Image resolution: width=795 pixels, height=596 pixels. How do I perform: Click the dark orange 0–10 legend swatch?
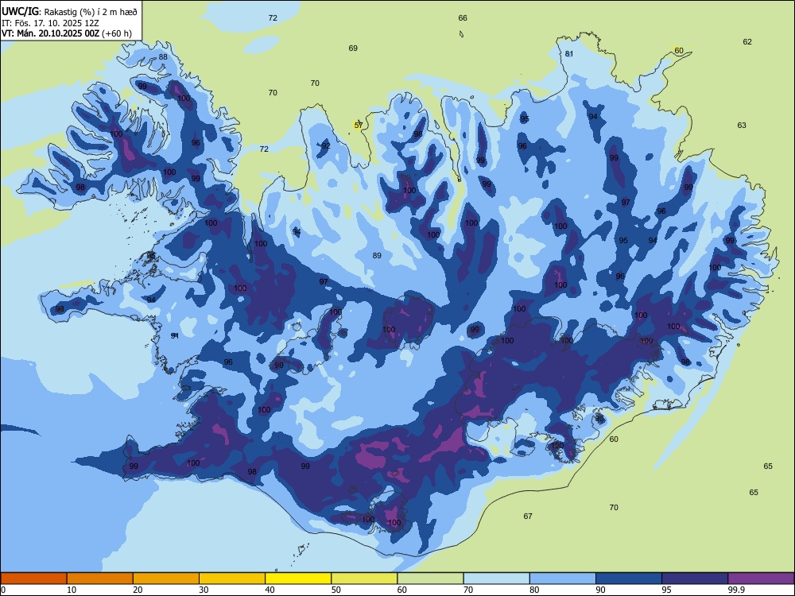[33, 579]
